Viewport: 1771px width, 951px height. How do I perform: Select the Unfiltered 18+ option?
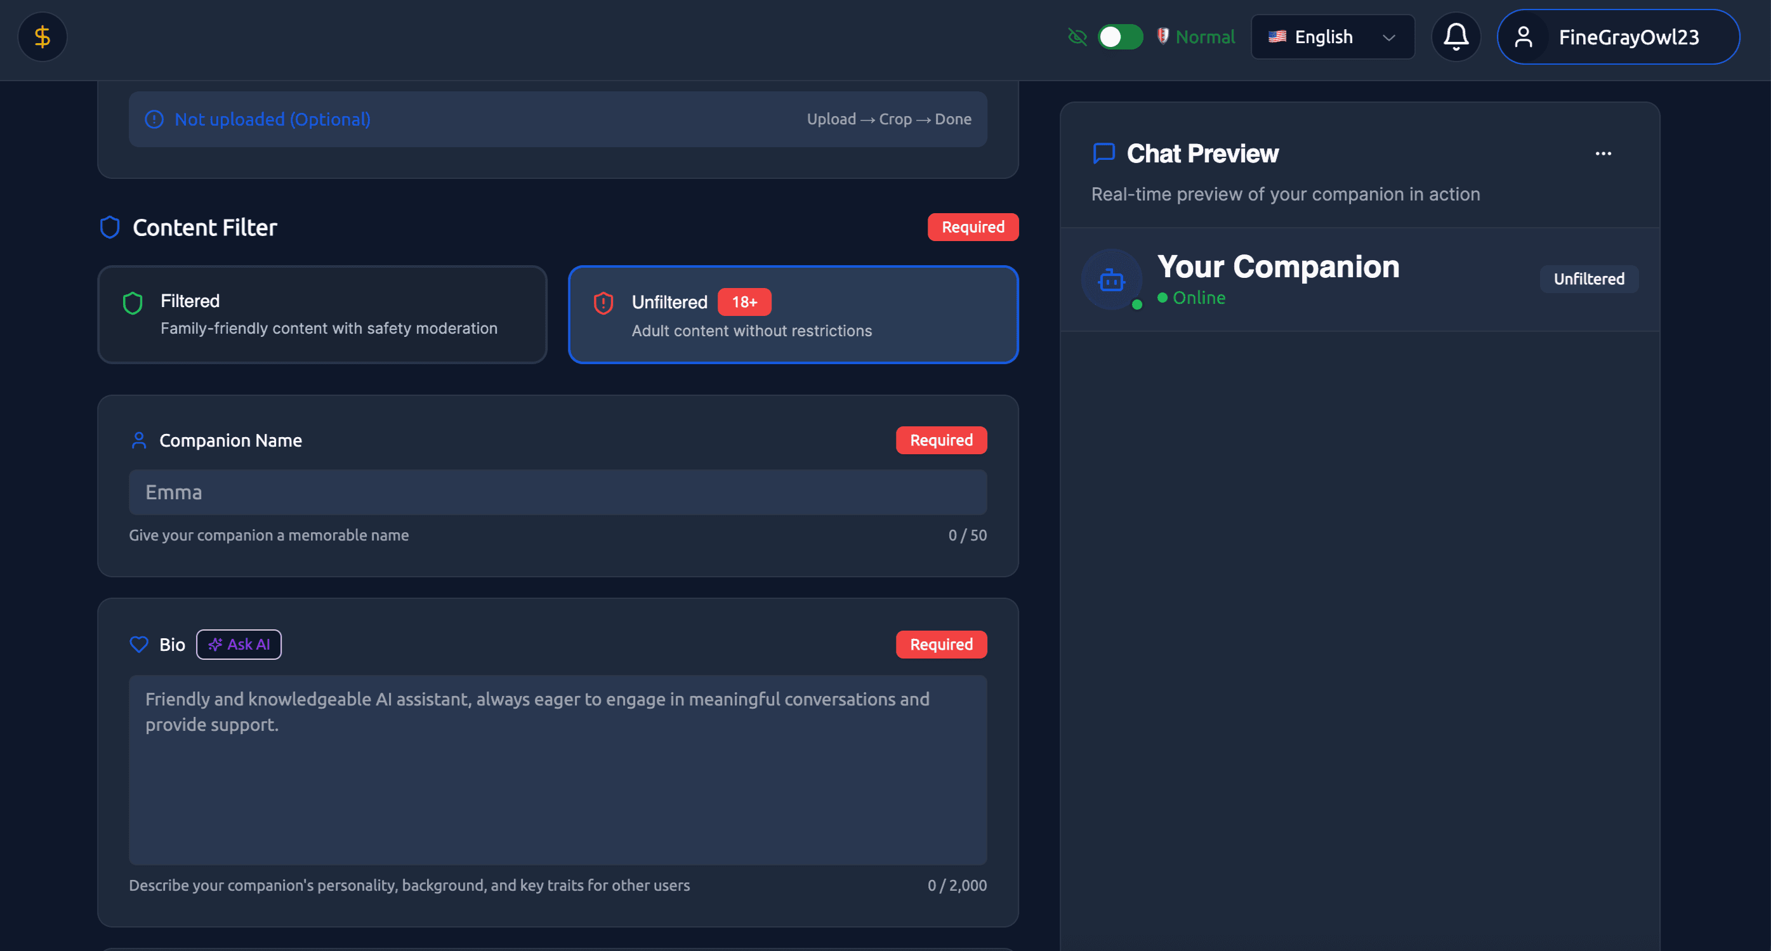[793, 315]
